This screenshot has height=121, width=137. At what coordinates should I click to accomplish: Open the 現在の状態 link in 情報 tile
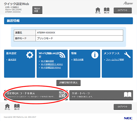point(78,60)
